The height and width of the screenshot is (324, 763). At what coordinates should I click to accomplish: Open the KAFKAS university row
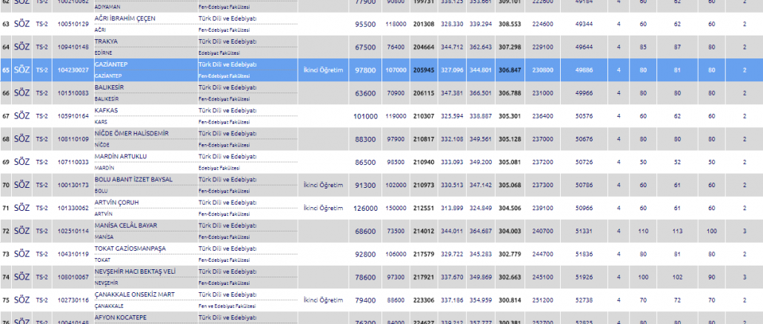pyautogui.click(x=107, y=110)
